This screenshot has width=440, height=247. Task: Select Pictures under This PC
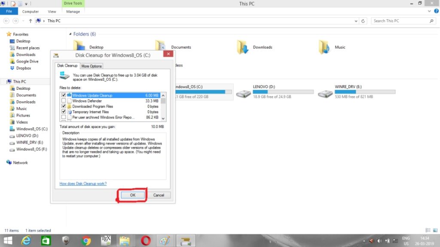(x=23, y=116)
